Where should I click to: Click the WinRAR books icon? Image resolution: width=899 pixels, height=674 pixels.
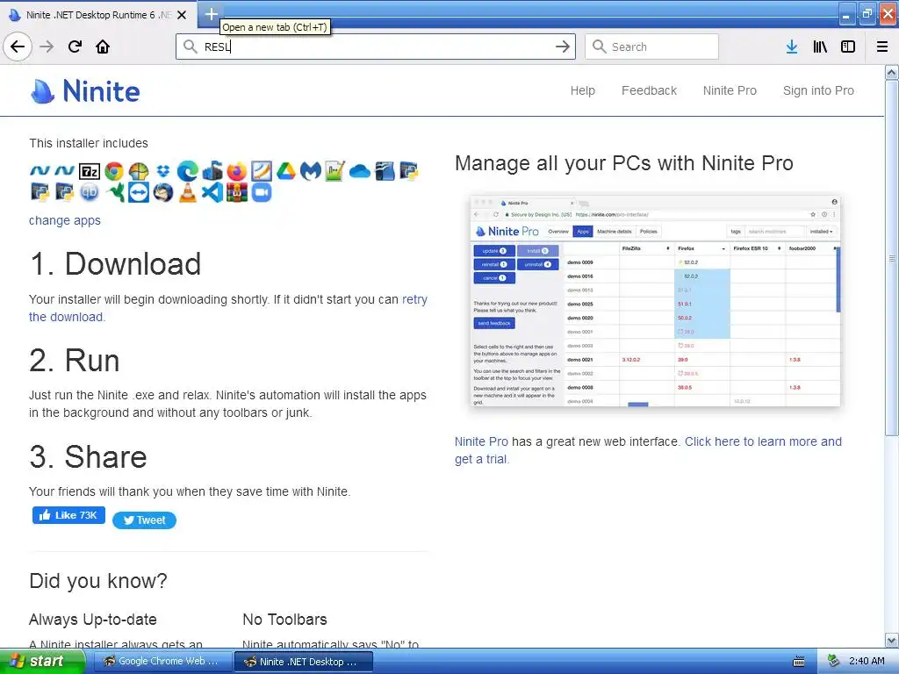[237, 192]
